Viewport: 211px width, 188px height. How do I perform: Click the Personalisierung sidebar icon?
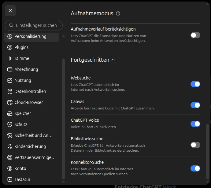[10, 36]
